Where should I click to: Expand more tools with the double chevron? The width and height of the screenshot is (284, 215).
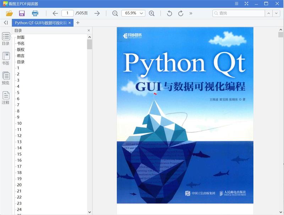click(191, 12)
